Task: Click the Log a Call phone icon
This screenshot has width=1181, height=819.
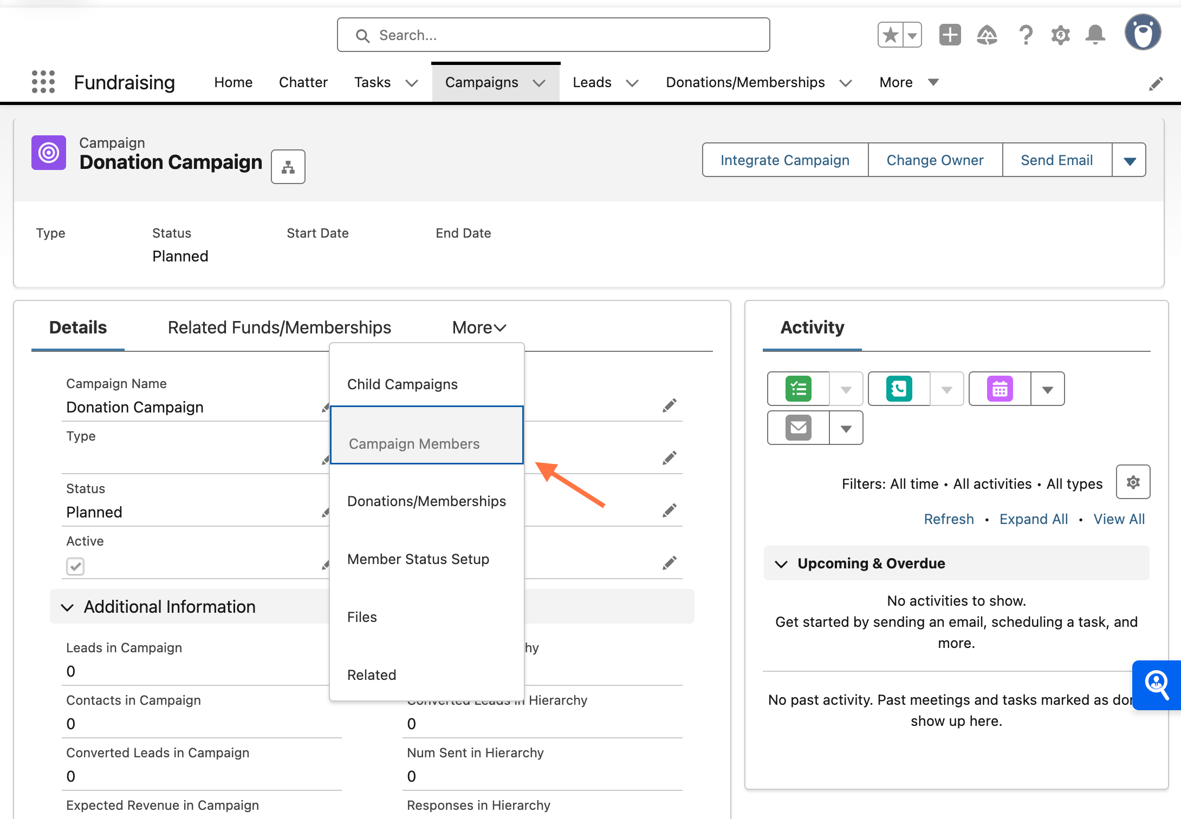Action: click(x=899, y=389)
